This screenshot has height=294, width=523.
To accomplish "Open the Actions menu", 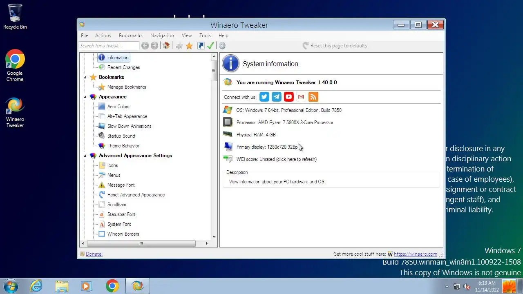I will [x=103, y=36].
